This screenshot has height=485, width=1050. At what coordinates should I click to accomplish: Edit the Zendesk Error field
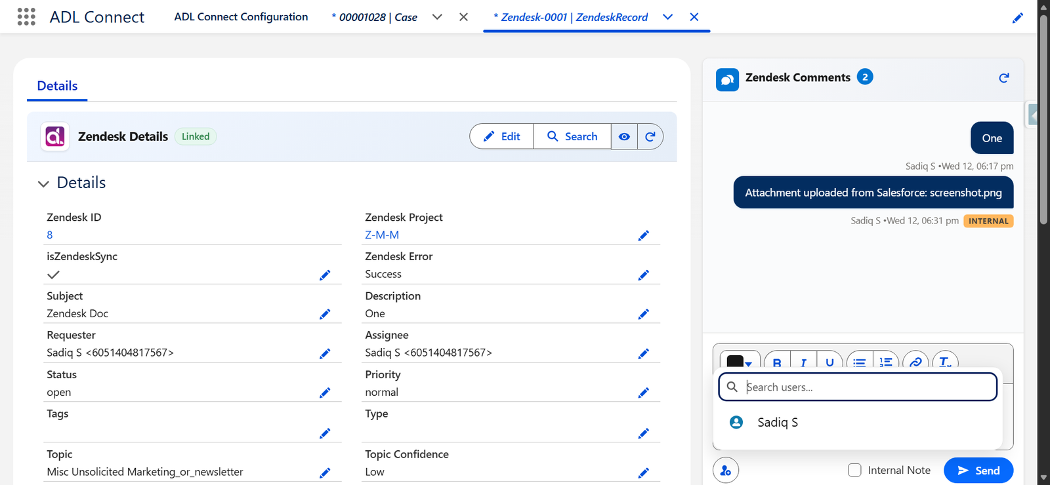point(643,275)
